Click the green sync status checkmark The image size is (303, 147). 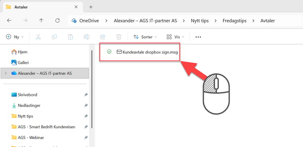click(109, 51)
